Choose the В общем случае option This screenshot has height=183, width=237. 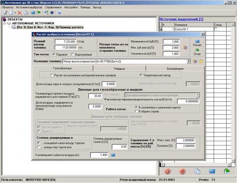(137, 111)
